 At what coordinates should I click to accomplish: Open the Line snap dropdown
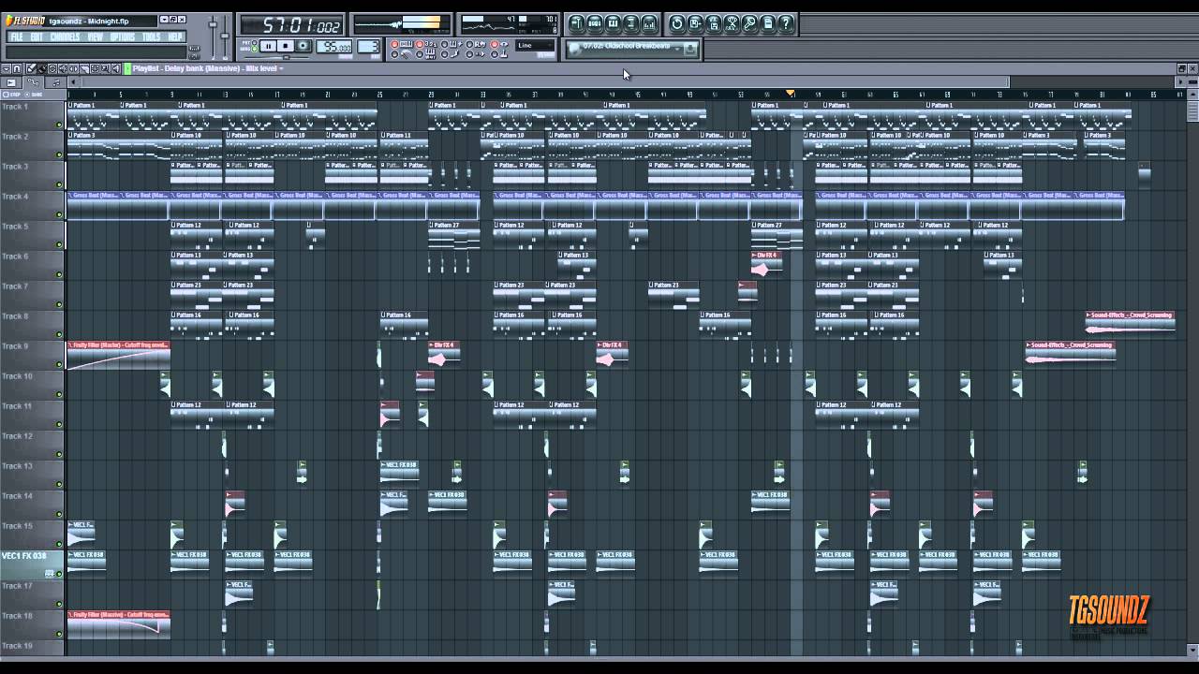pos(535,45)
